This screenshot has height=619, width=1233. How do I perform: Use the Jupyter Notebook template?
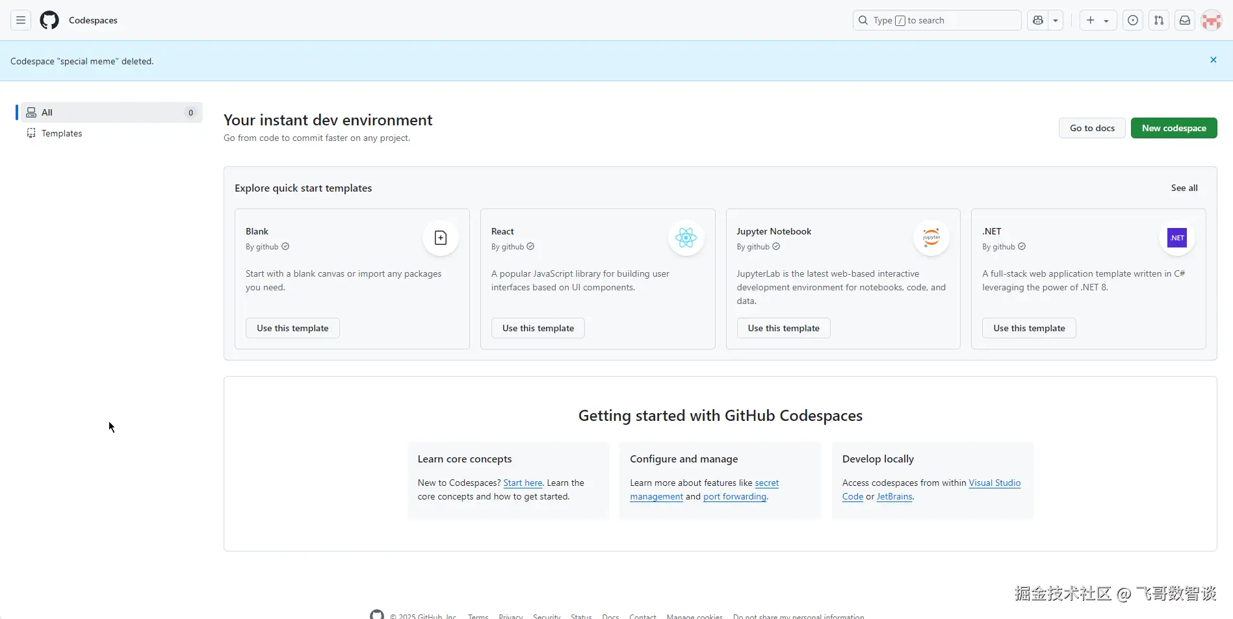click(x=783, y=328)
